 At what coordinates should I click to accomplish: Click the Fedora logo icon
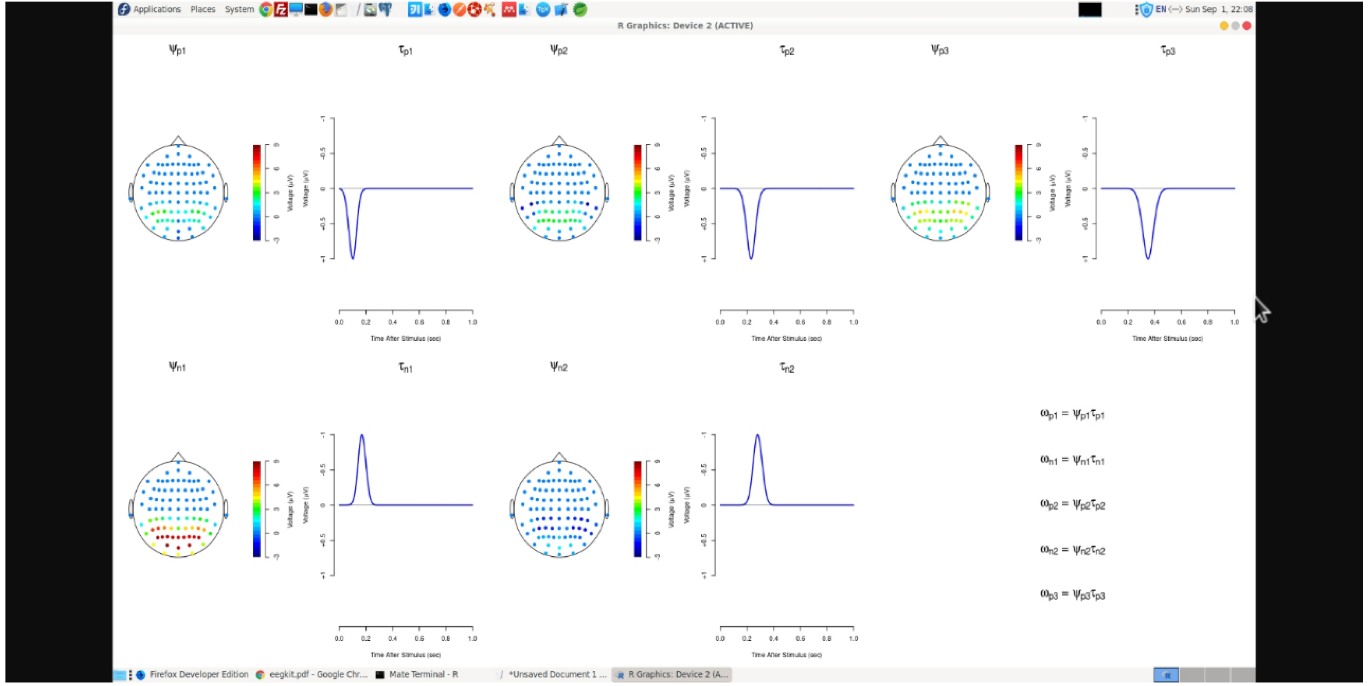pos(124,10)
